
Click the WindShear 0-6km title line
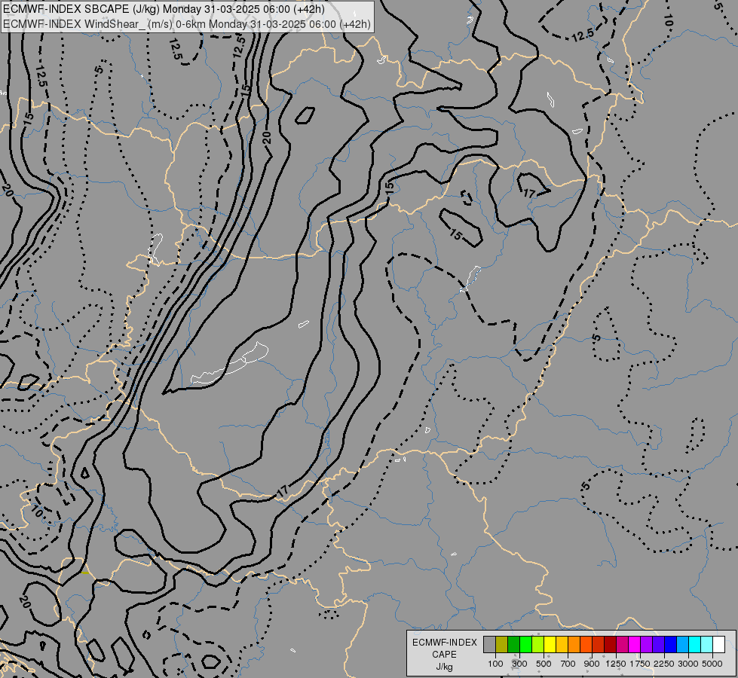click(187, 24)
